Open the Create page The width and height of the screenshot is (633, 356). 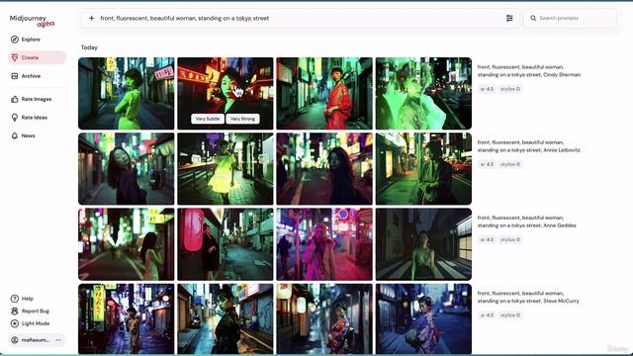coord(37,57)
